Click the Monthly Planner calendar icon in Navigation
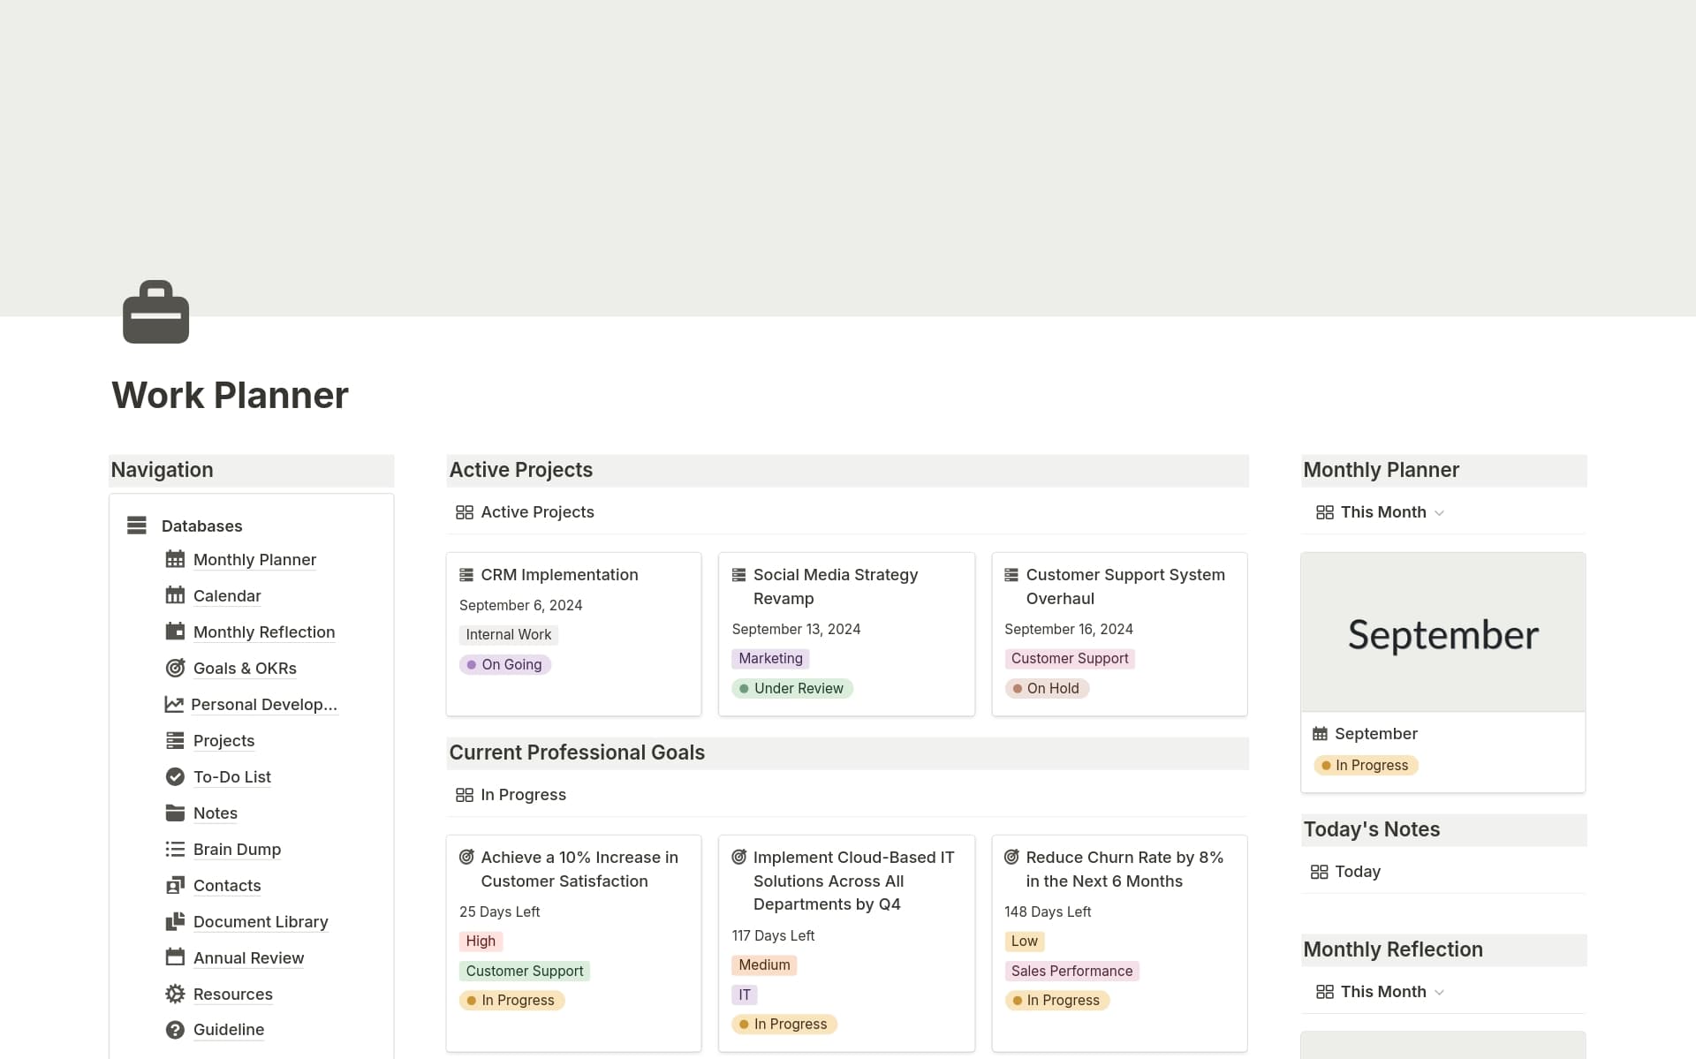Viewport: 1696px width, 1059px height. (x=175, y=559)
